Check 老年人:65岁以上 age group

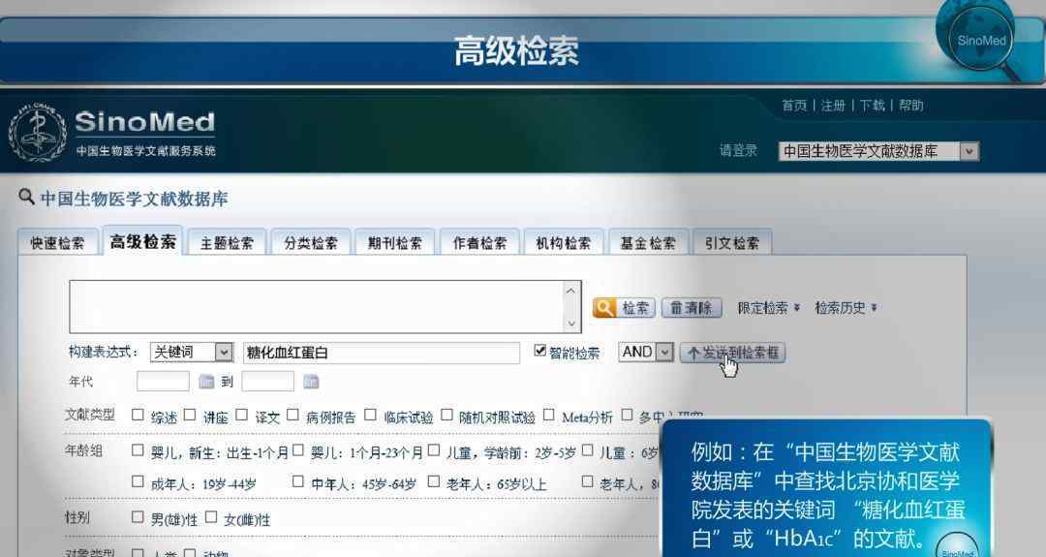[434, 480]
